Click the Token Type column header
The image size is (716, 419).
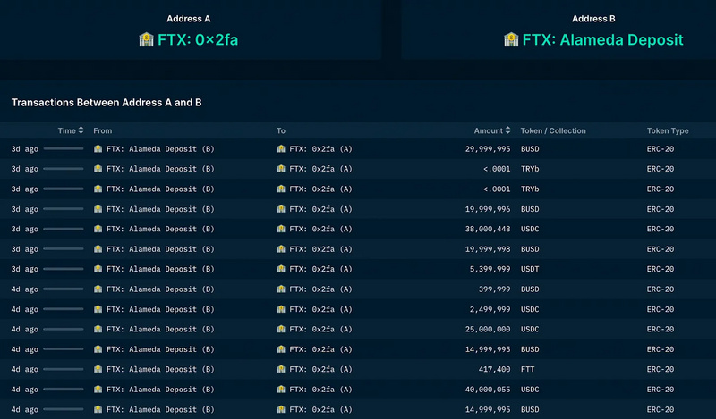coord(668,130)
